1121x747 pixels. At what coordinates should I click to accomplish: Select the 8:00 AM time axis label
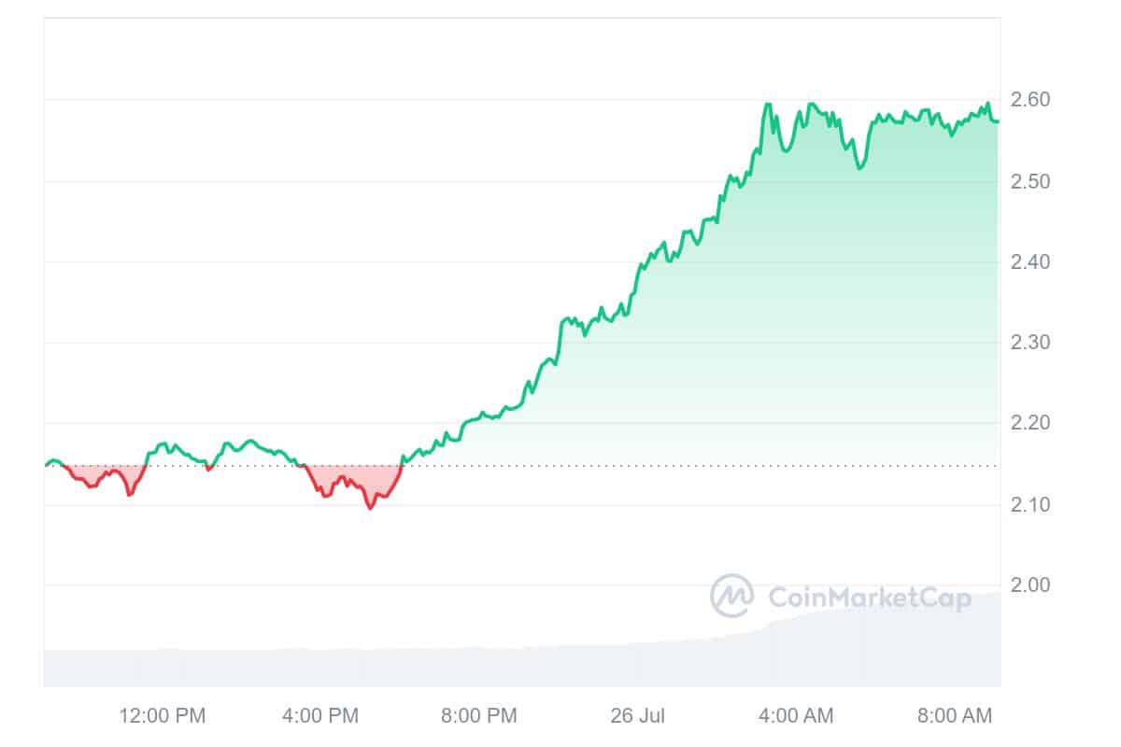pyautogui.click(x=955, y=716)
